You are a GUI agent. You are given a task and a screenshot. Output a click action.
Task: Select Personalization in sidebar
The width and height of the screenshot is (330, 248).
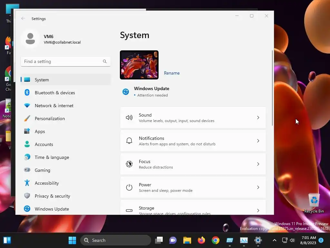point(65,119)
